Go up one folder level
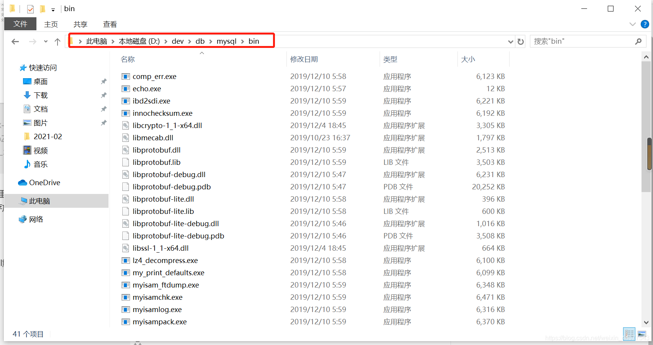Viewport: 653px width, 345px height. click(x=58, y=41)
